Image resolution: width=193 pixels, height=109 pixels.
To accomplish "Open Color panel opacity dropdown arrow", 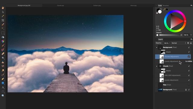I will 191,35.
